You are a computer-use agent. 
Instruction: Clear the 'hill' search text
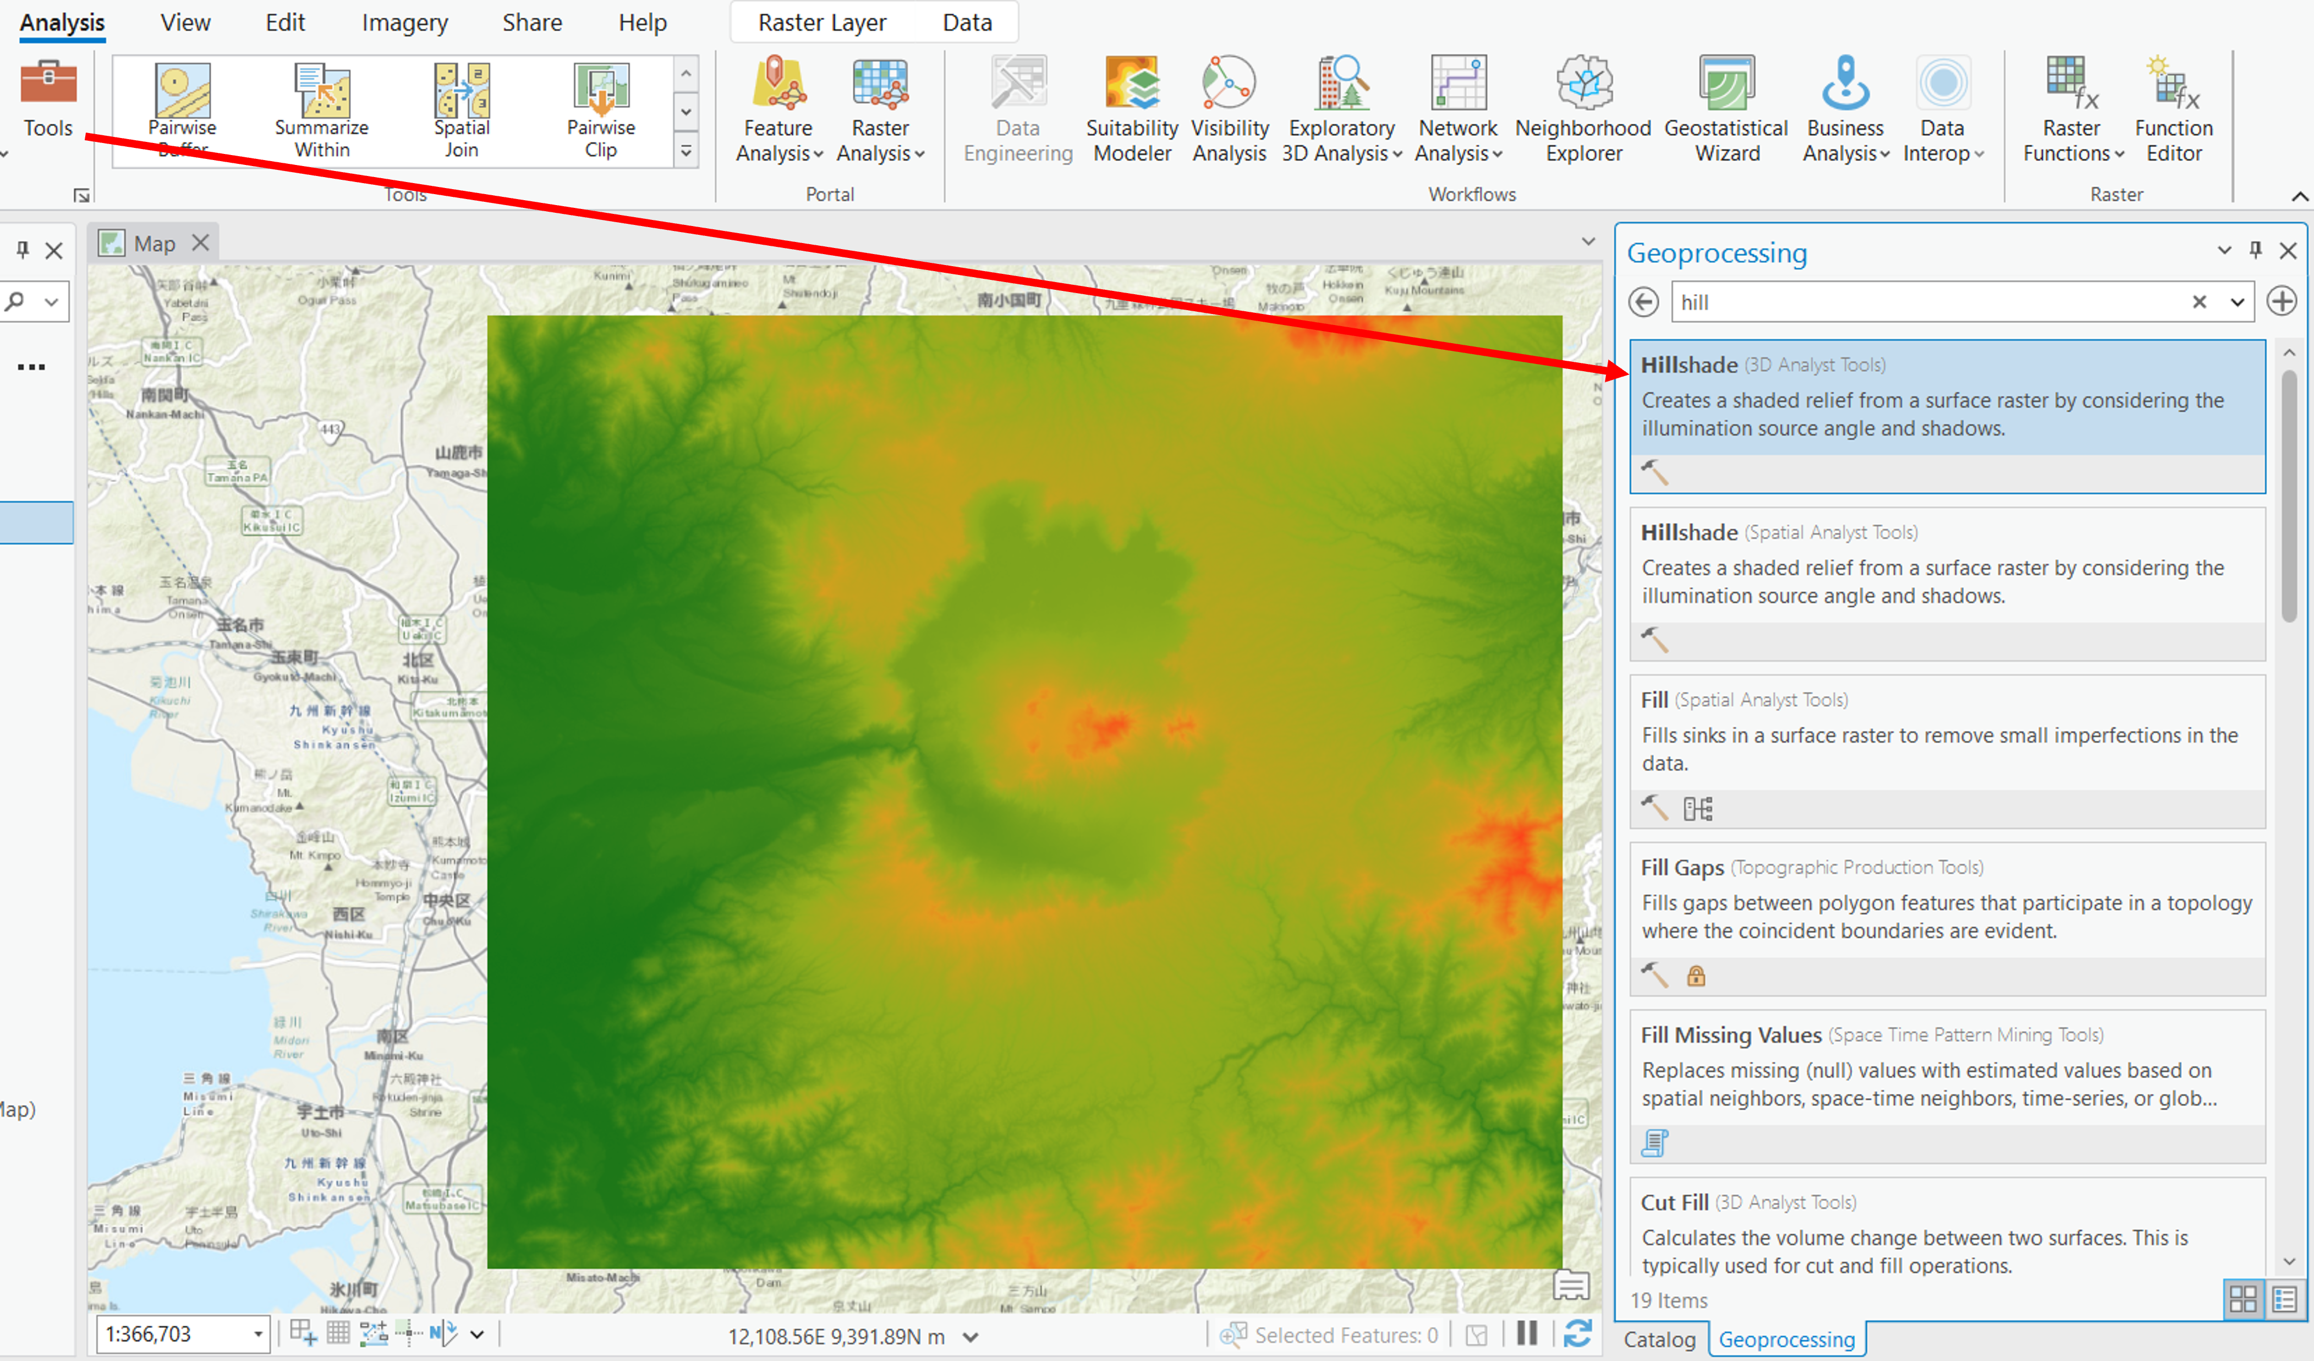(x=2199, y=302)
